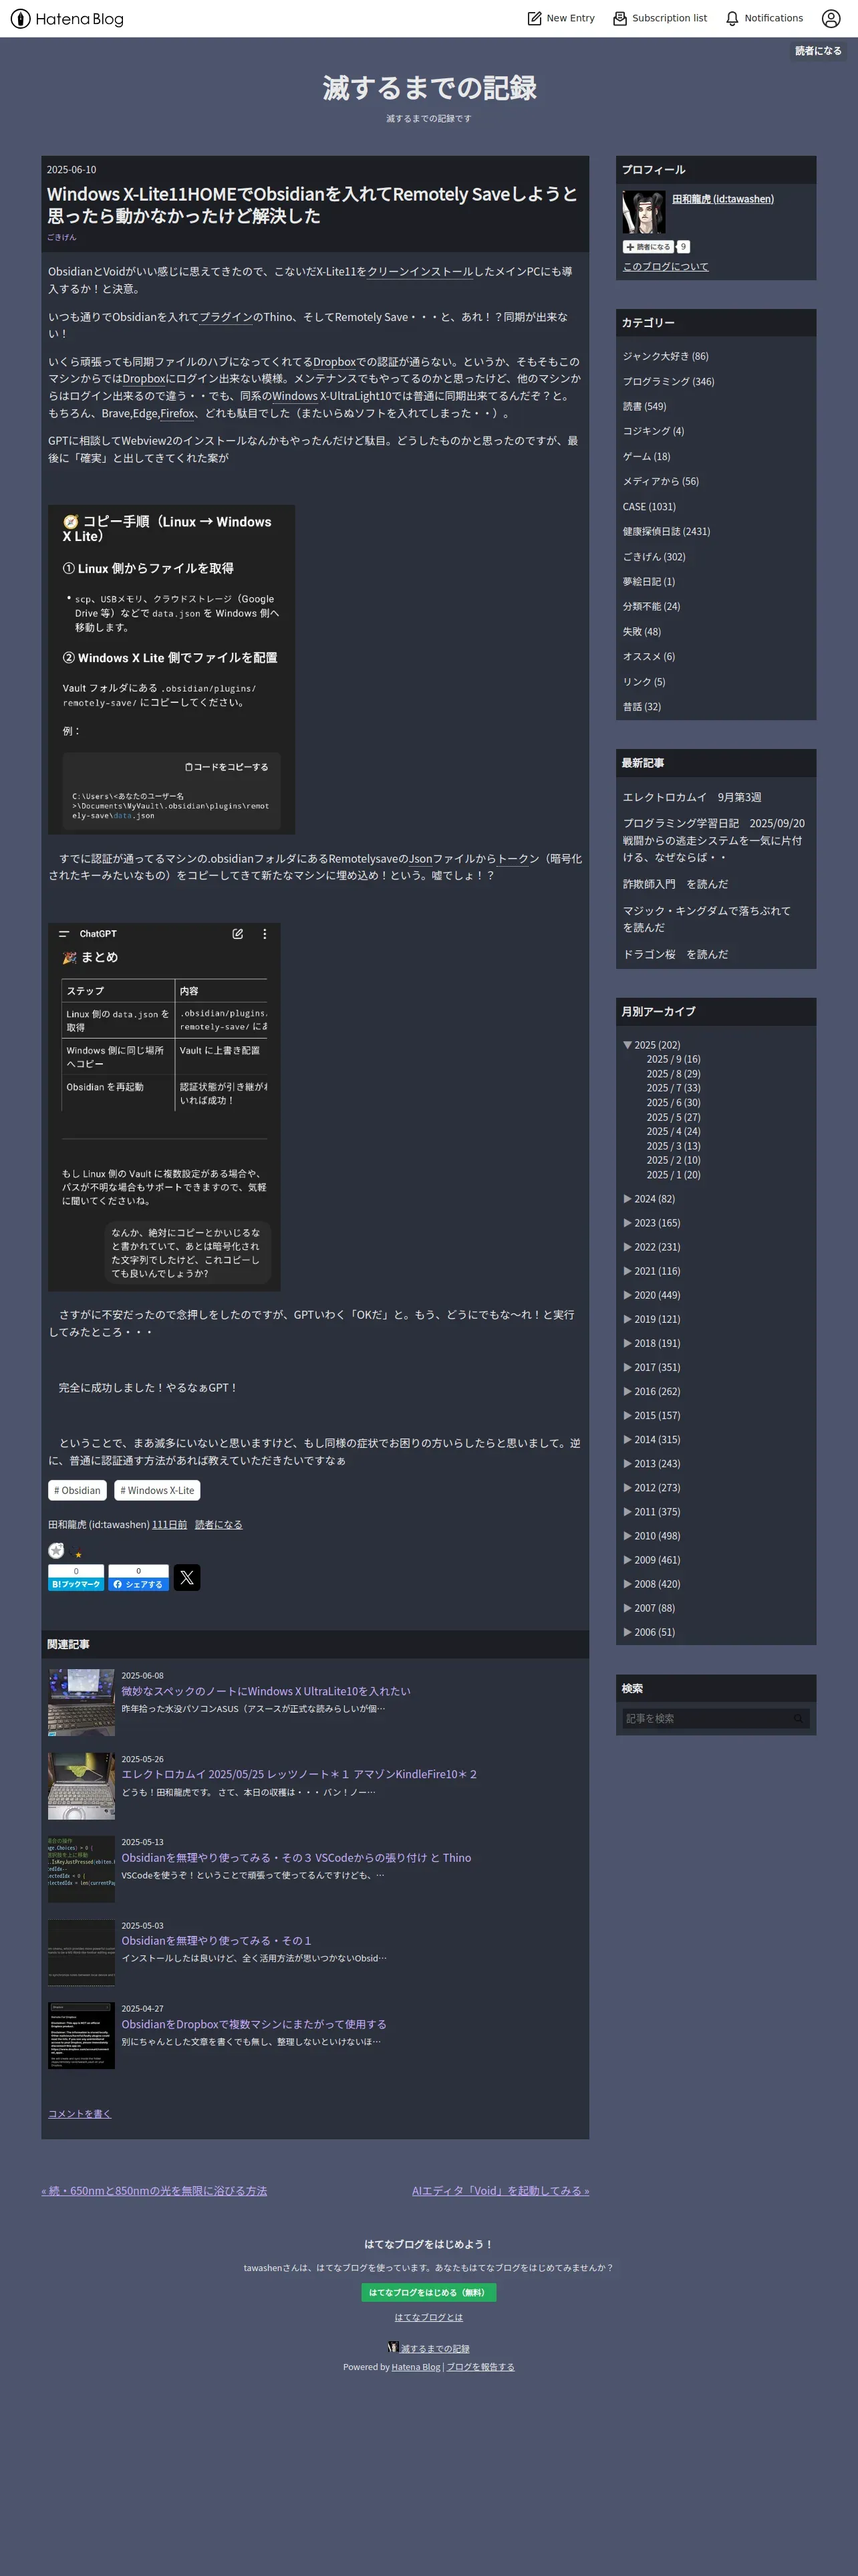Image resolution: width=858 pixels, height=2576 pixels.
Task: Click the sidebar 読者になる subscribe button
Action: [648, 247]
